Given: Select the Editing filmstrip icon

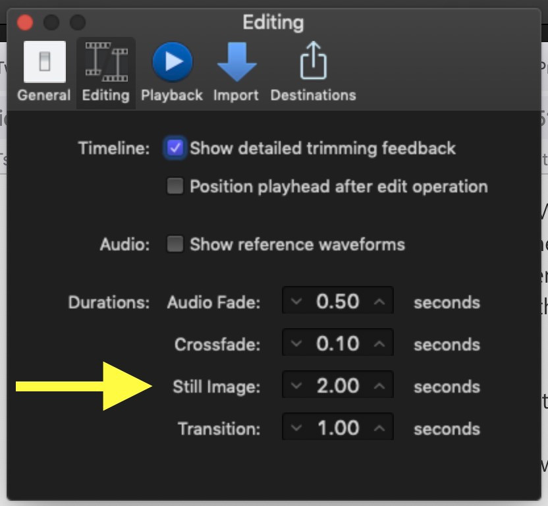Looking at the screenshot, I should [105, 62].
